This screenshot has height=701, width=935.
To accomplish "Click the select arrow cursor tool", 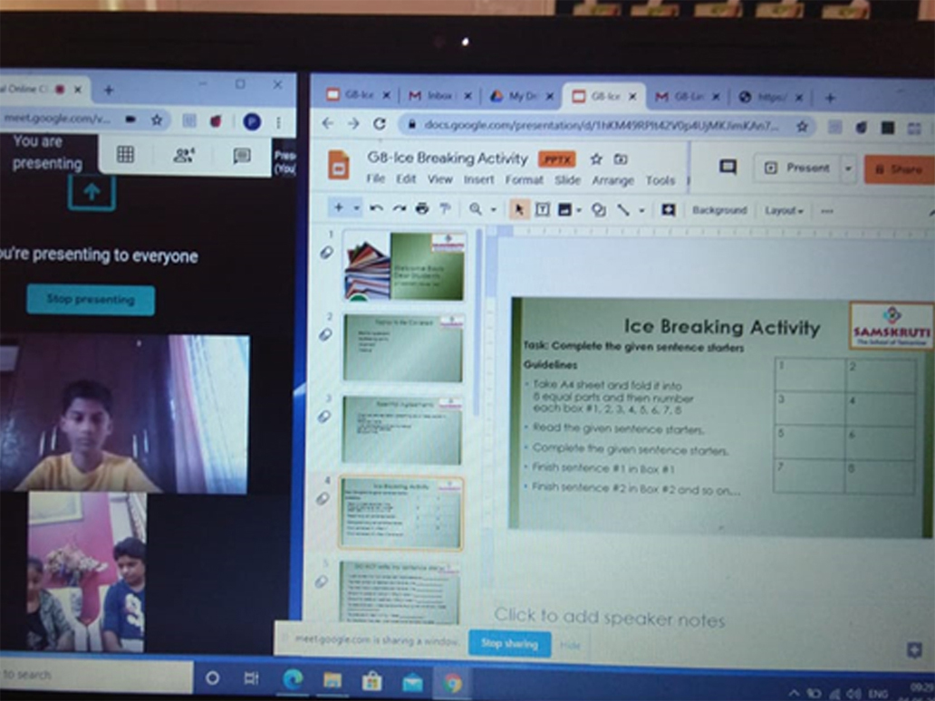I will (x=518, y=209).
